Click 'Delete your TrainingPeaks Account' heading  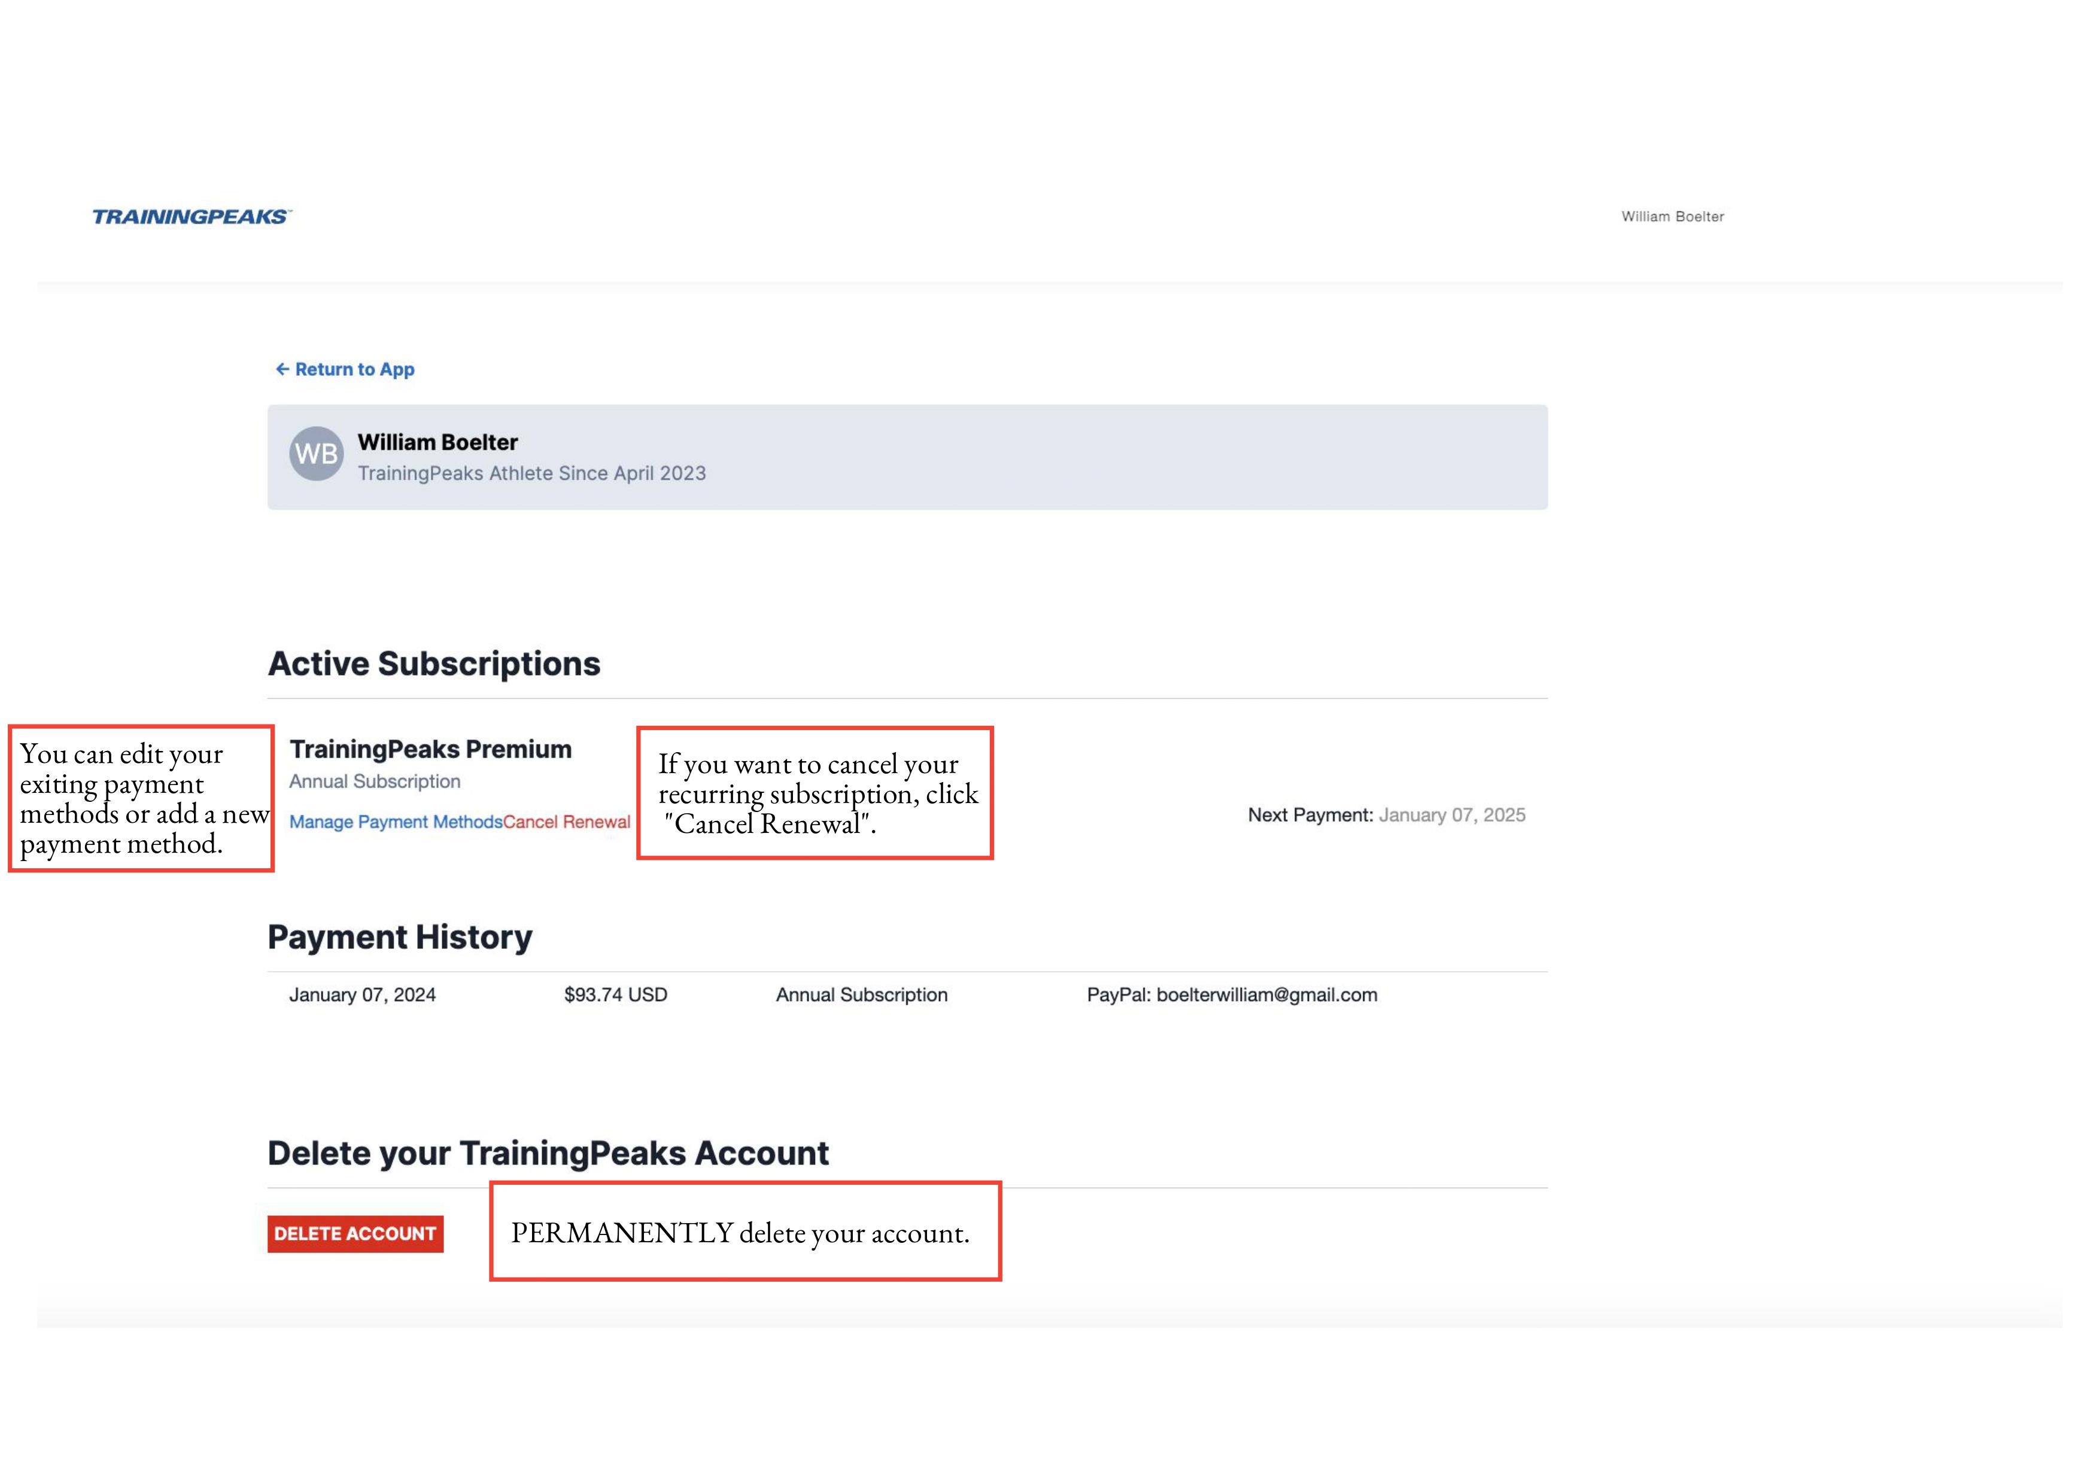click(548, 1153)
